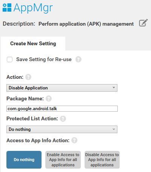This screenshot has height=172, width=151.
Task: Enable Save Setting for Re-use checkbox
Action: tap(10, 59)
